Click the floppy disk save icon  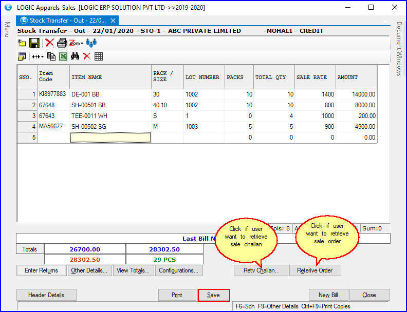(34, 43)
